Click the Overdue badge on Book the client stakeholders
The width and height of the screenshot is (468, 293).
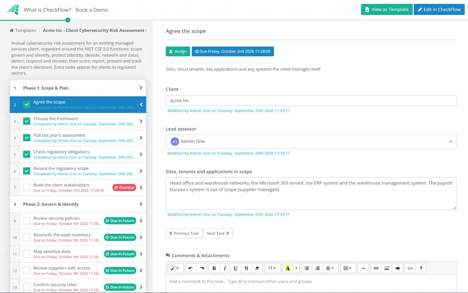[124, 188]
